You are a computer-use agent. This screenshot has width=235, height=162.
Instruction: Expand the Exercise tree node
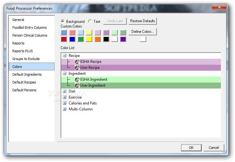point(64,97)
